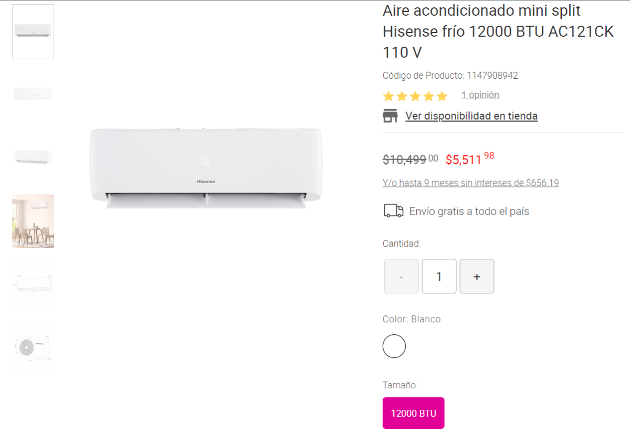Open the 9 meses sin intereses link

point(471,183)
